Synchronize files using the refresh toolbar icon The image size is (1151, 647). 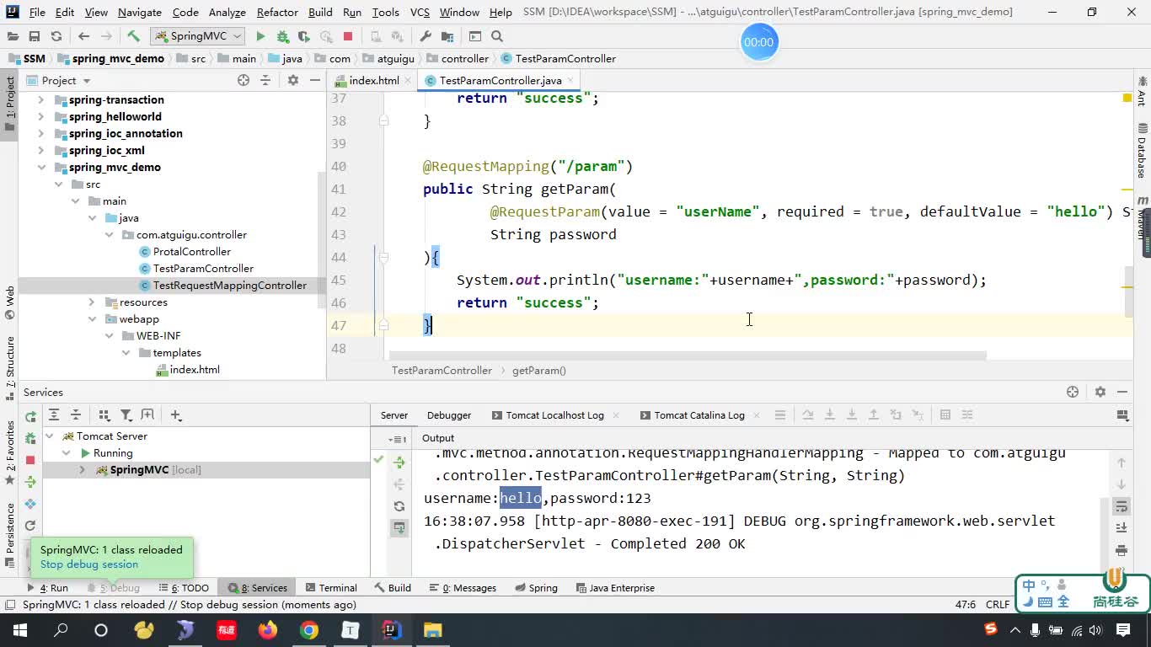point(56,36)
